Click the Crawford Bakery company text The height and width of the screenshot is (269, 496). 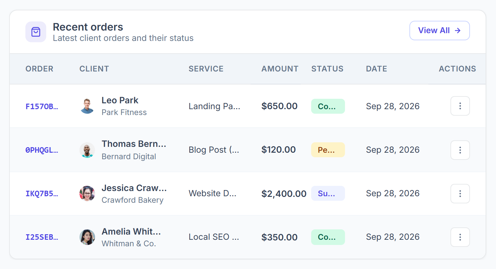tap(132, 200)
